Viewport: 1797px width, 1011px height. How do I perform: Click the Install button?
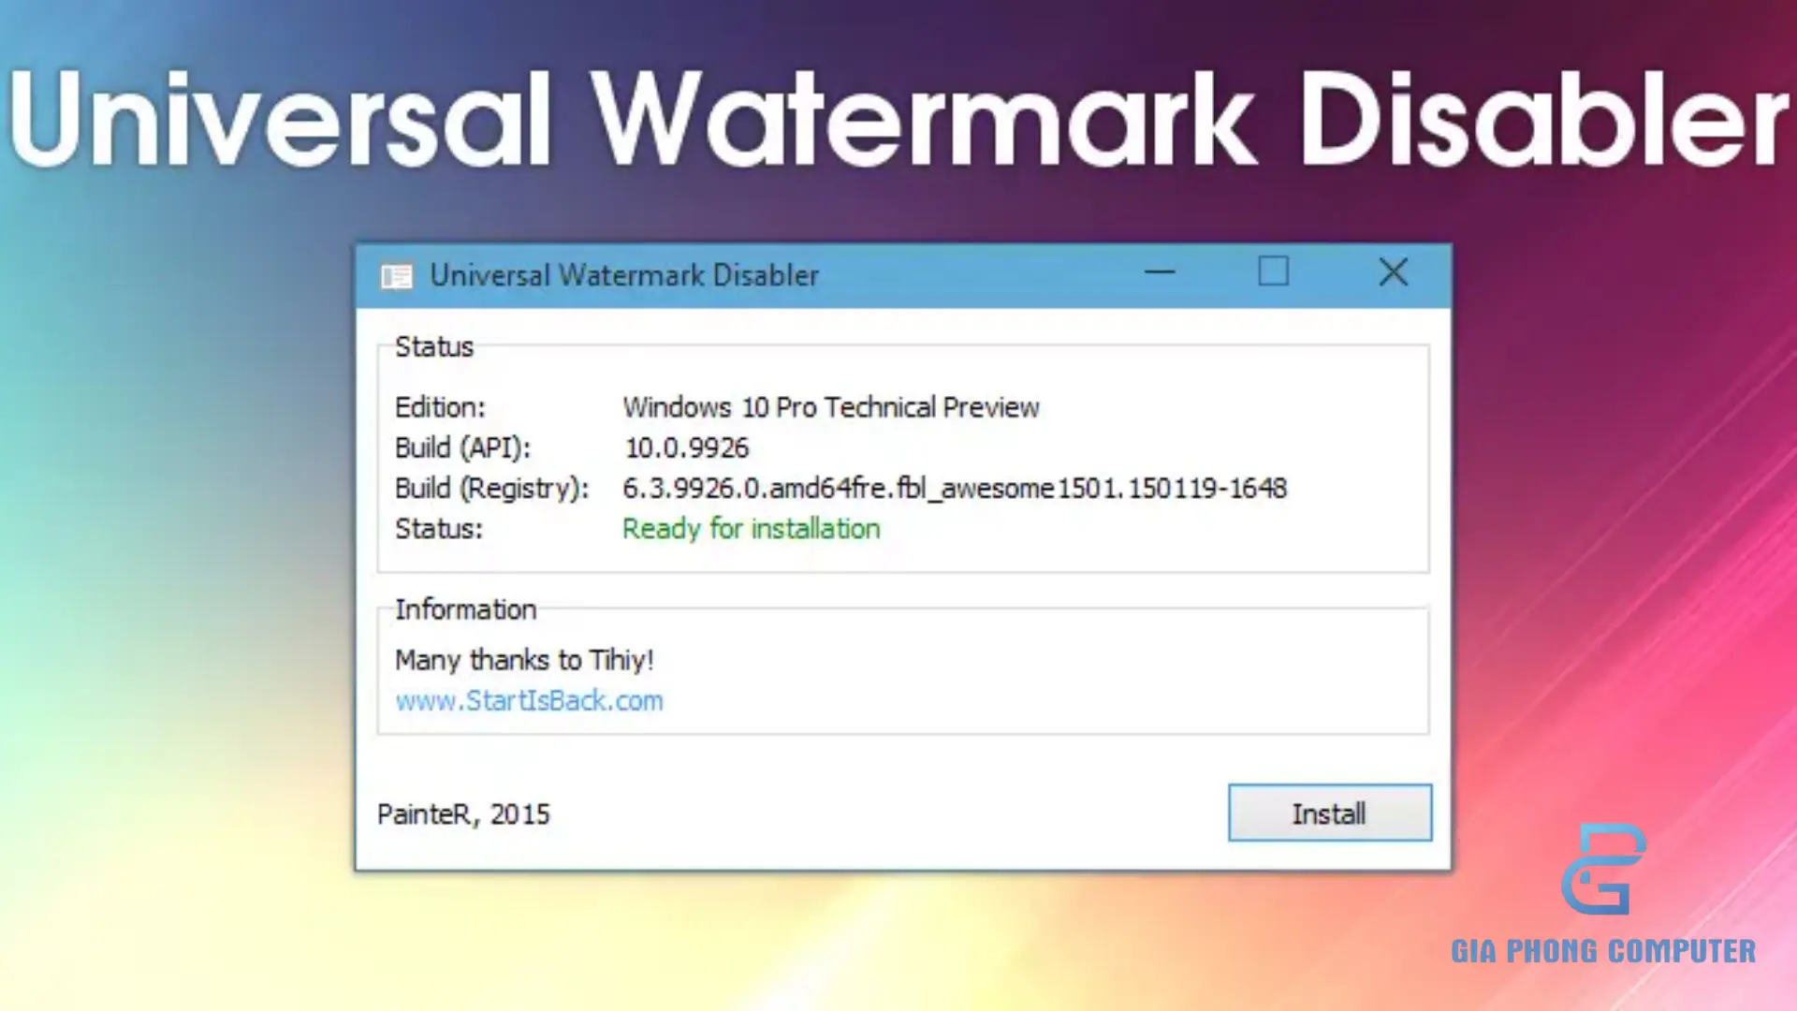coord(1329,813)
